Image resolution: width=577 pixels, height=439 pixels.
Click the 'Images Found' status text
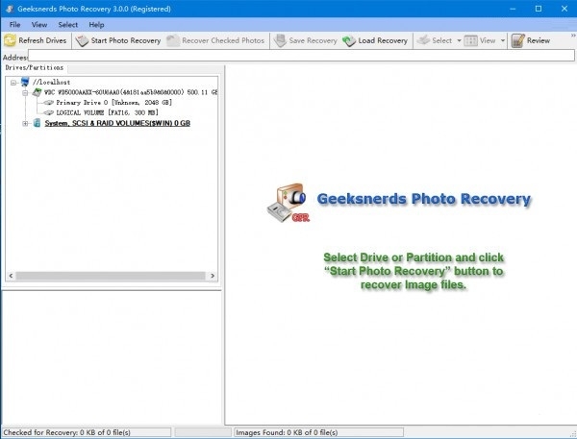click(287, 432)
